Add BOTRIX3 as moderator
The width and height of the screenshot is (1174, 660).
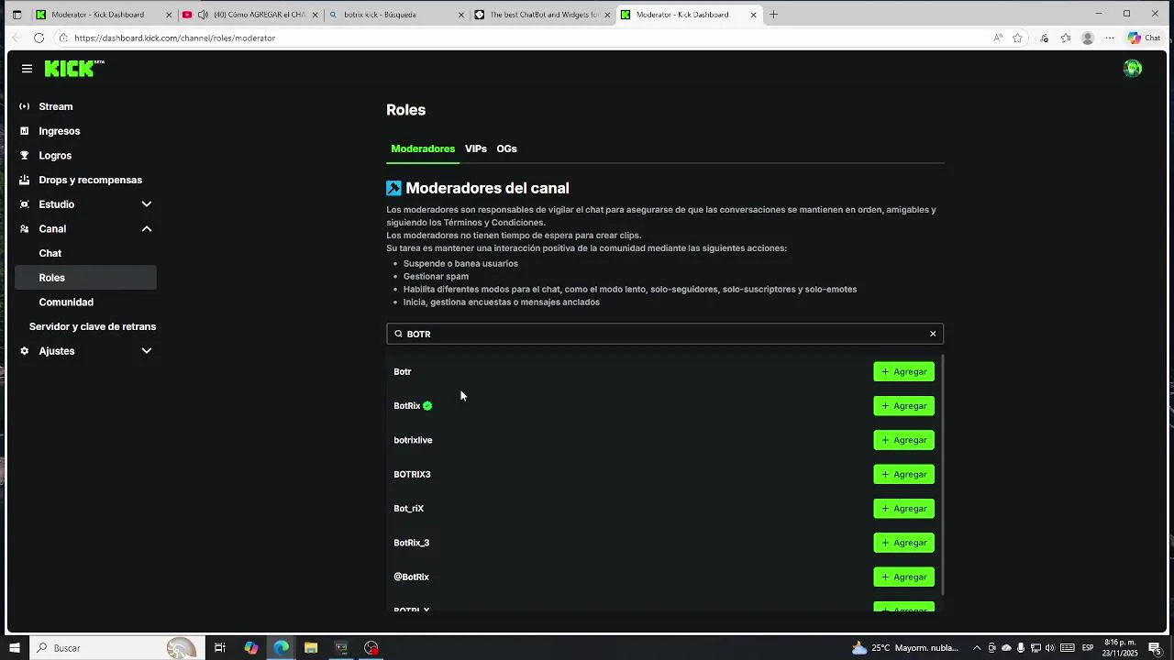point(903,474)
